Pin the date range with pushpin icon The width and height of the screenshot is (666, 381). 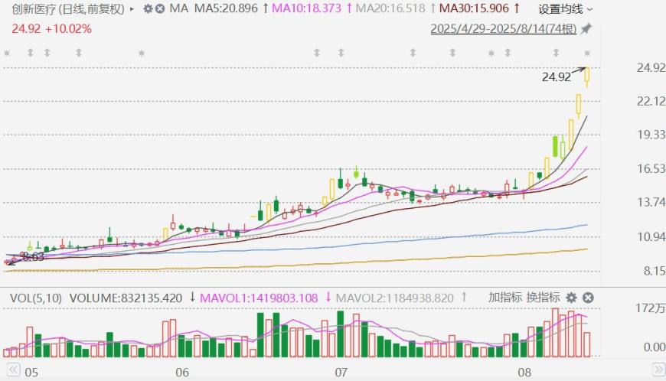586,29
